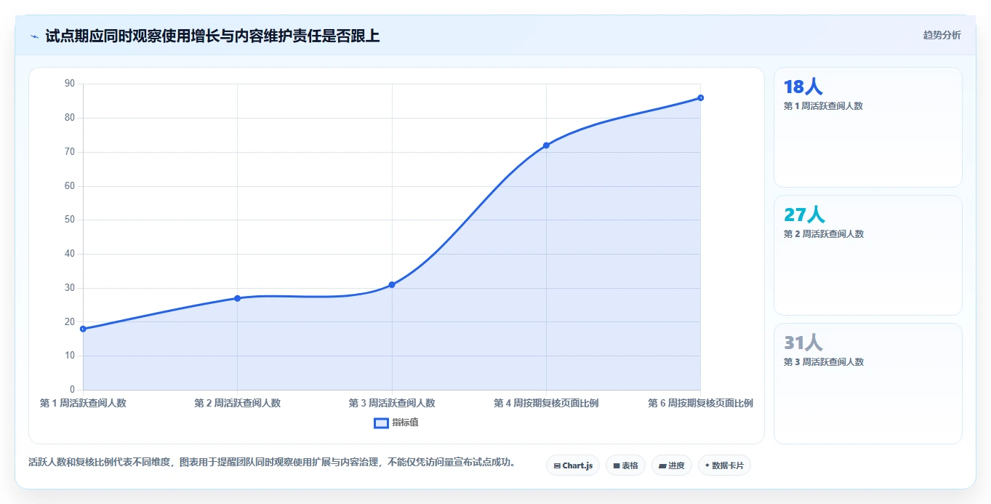Click the 数据卡片 sparkle icon
Screen dimensions: 991x504
coord(707,465)
